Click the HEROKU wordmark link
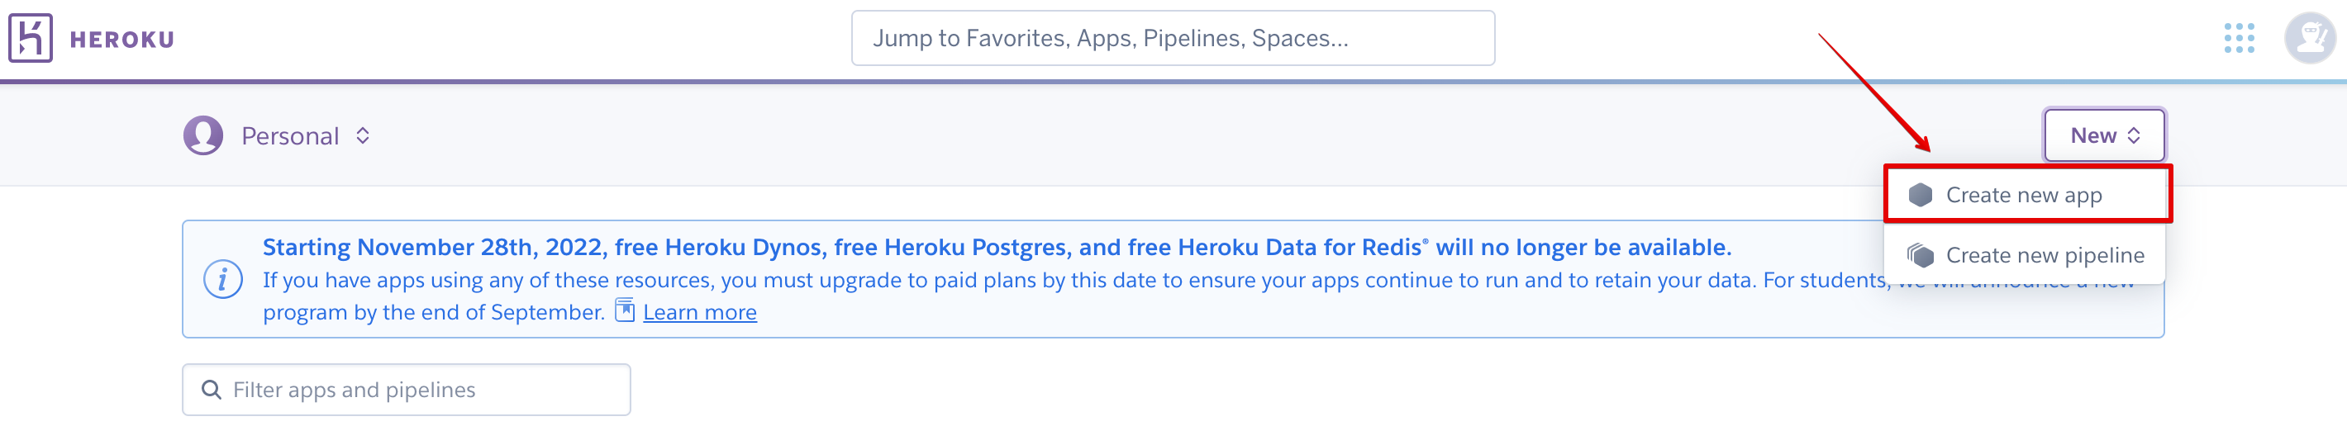This screenshot has height=426, width=2347. [x=122, y=40]
